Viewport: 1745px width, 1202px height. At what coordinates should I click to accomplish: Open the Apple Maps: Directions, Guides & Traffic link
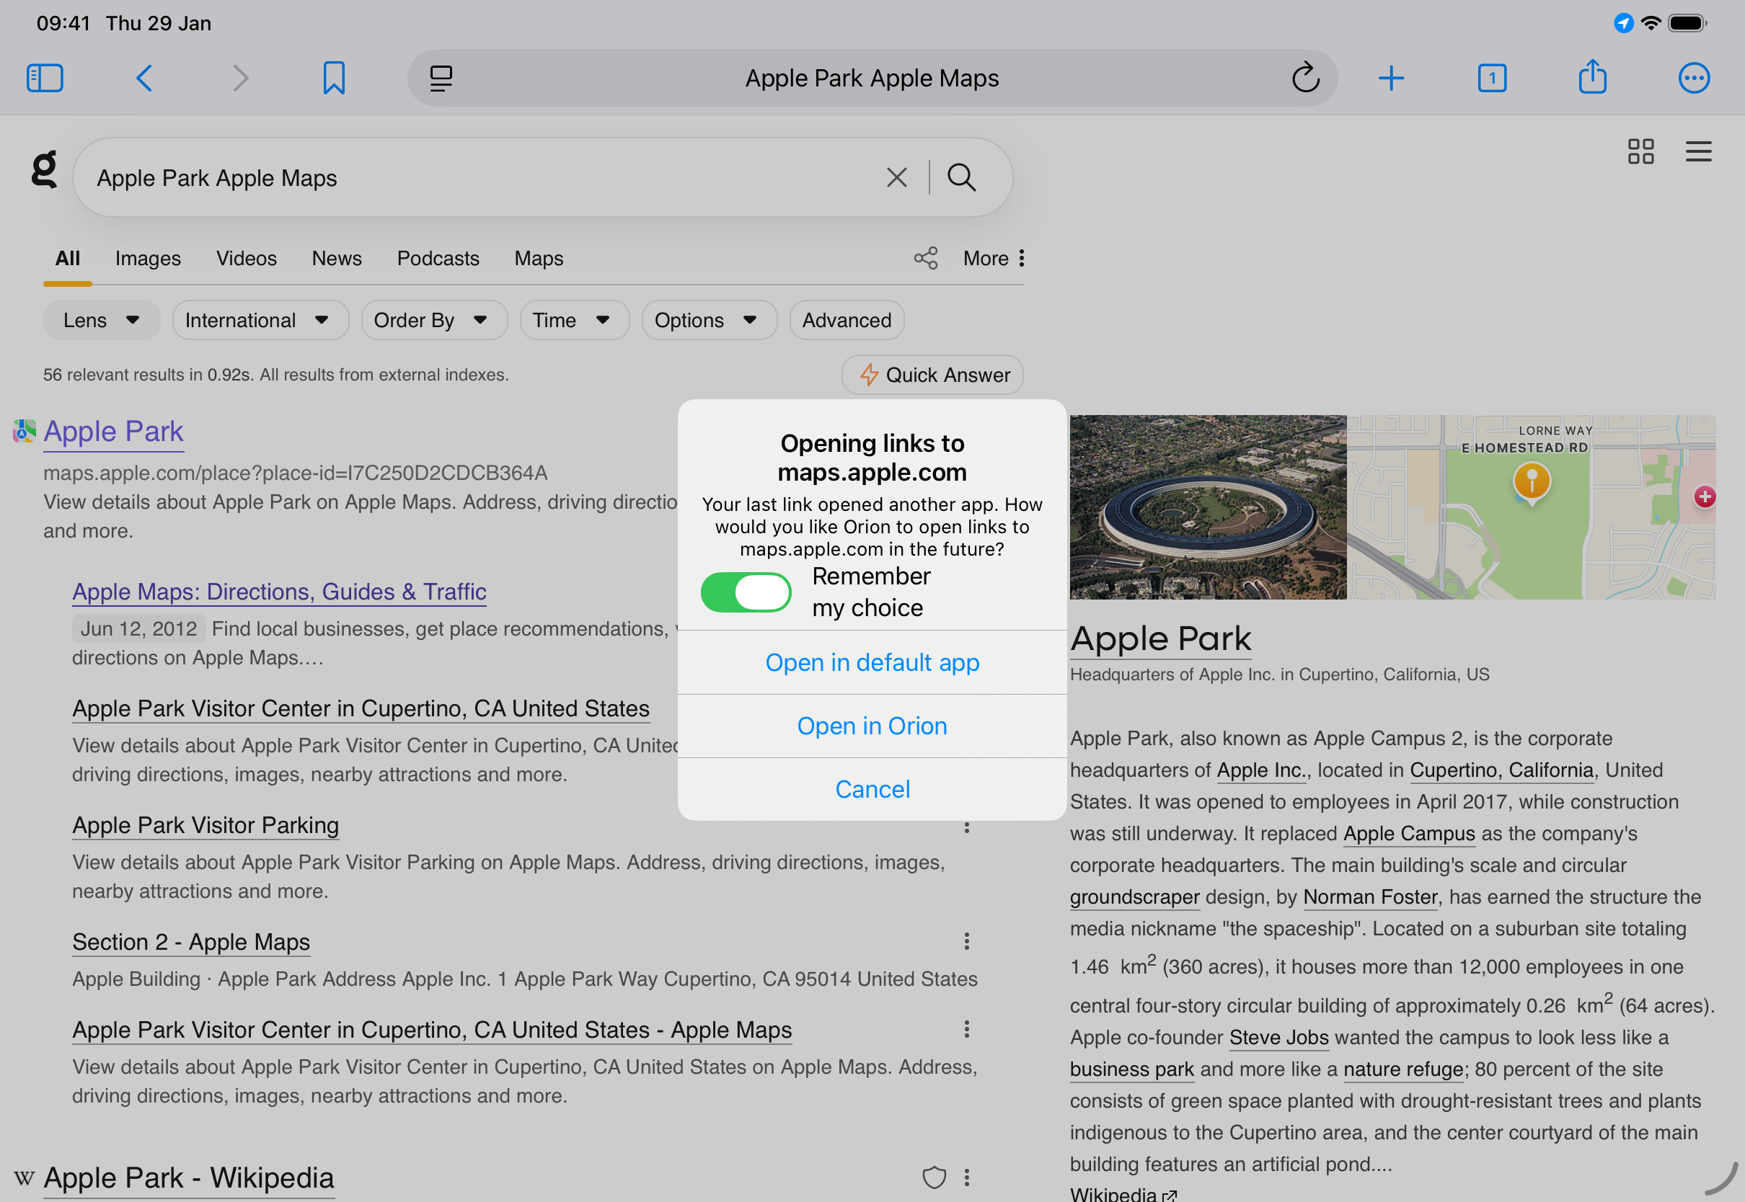[x=279, y=592]
